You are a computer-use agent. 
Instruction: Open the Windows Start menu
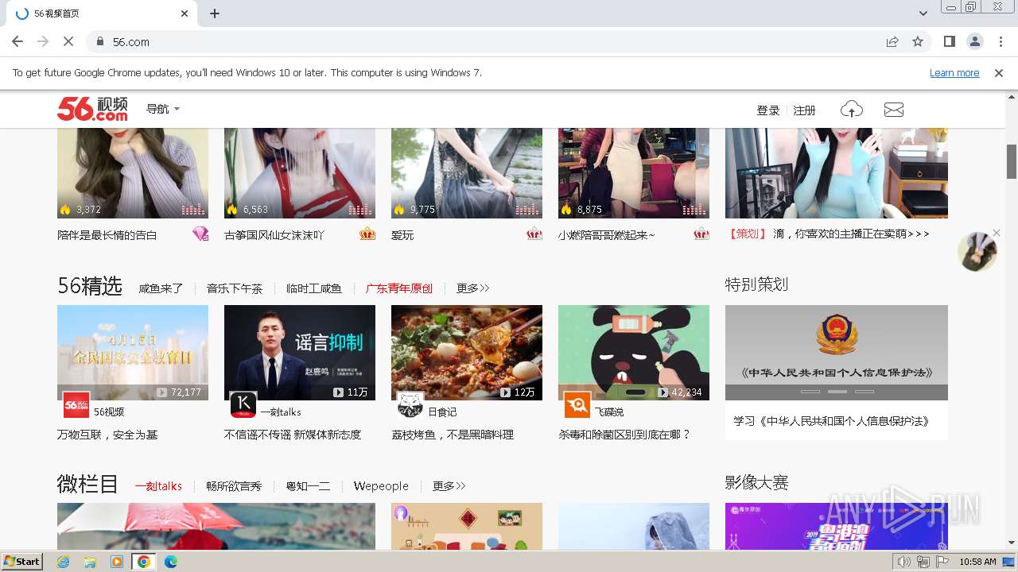coord(22,561)
